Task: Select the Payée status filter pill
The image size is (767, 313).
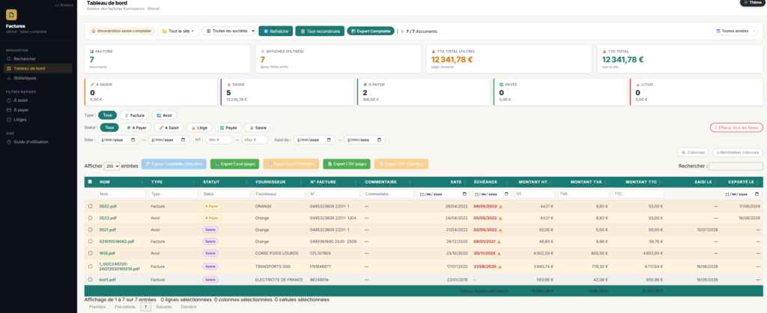Action: (x=228, y=127)
